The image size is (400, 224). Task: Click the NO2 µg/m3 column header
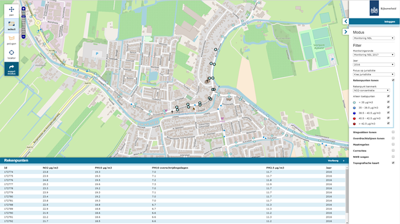(x=50, y=168)
